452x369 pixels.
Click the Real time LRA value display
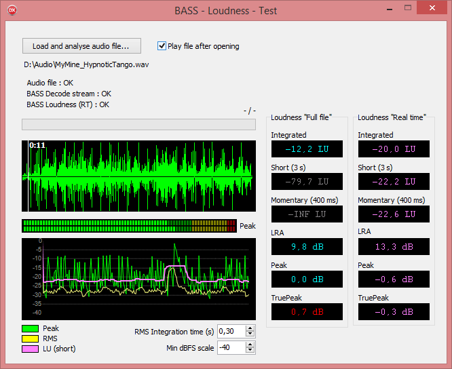pyautogui.click(x=394, y=247)
